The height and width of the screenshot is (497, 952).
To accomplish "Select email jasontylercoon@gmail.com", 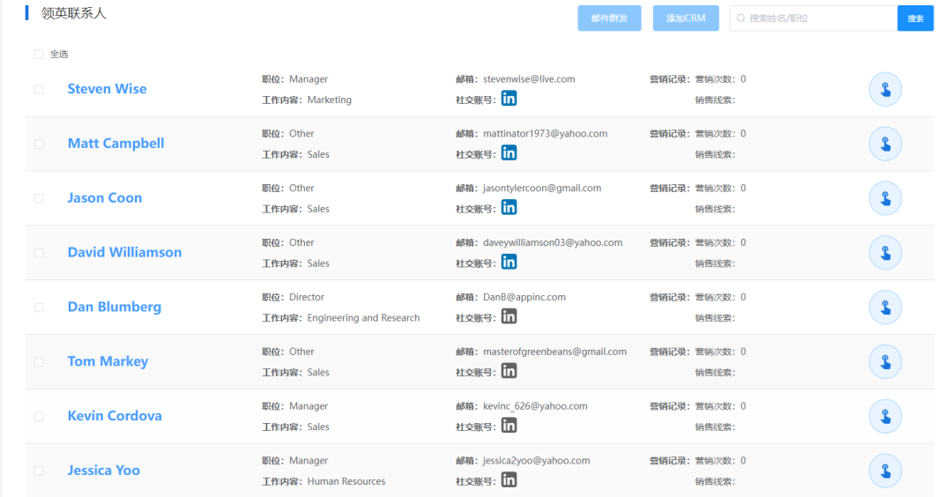I will pyautogui.click(x=542, y=188).
